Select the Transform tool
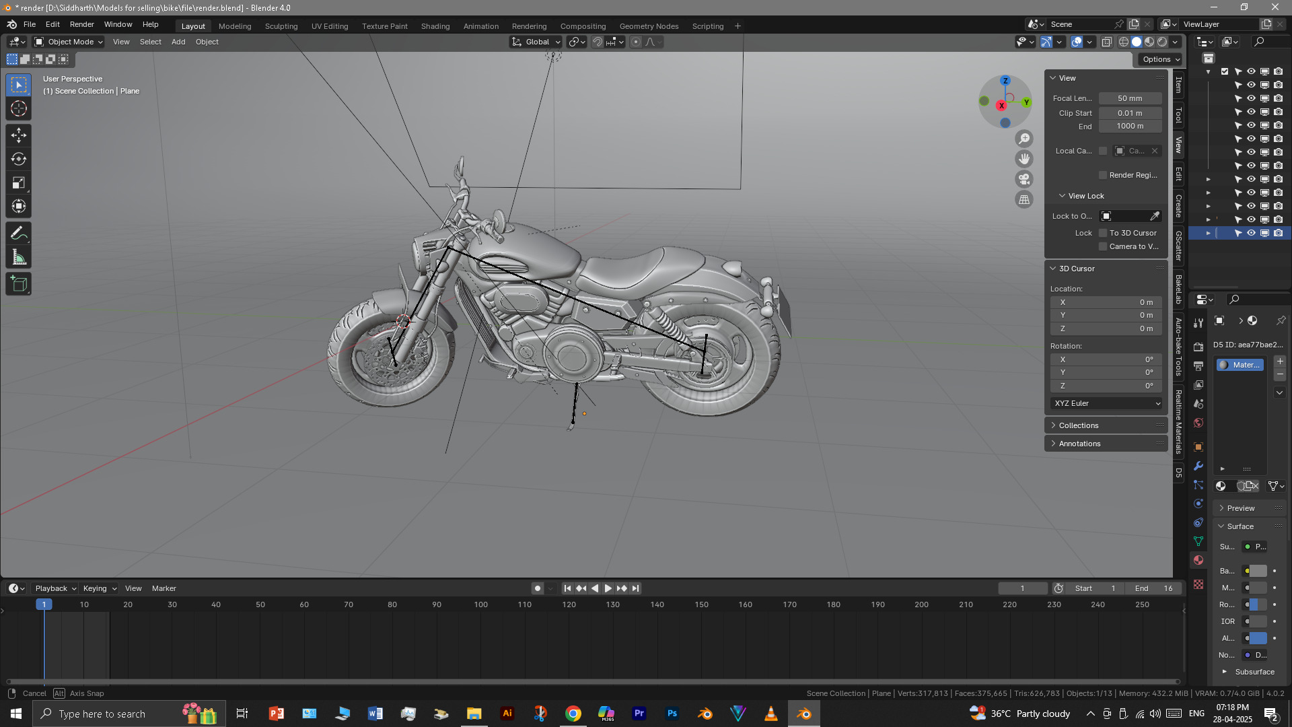 pyautogui.click(x=19, y=207)
